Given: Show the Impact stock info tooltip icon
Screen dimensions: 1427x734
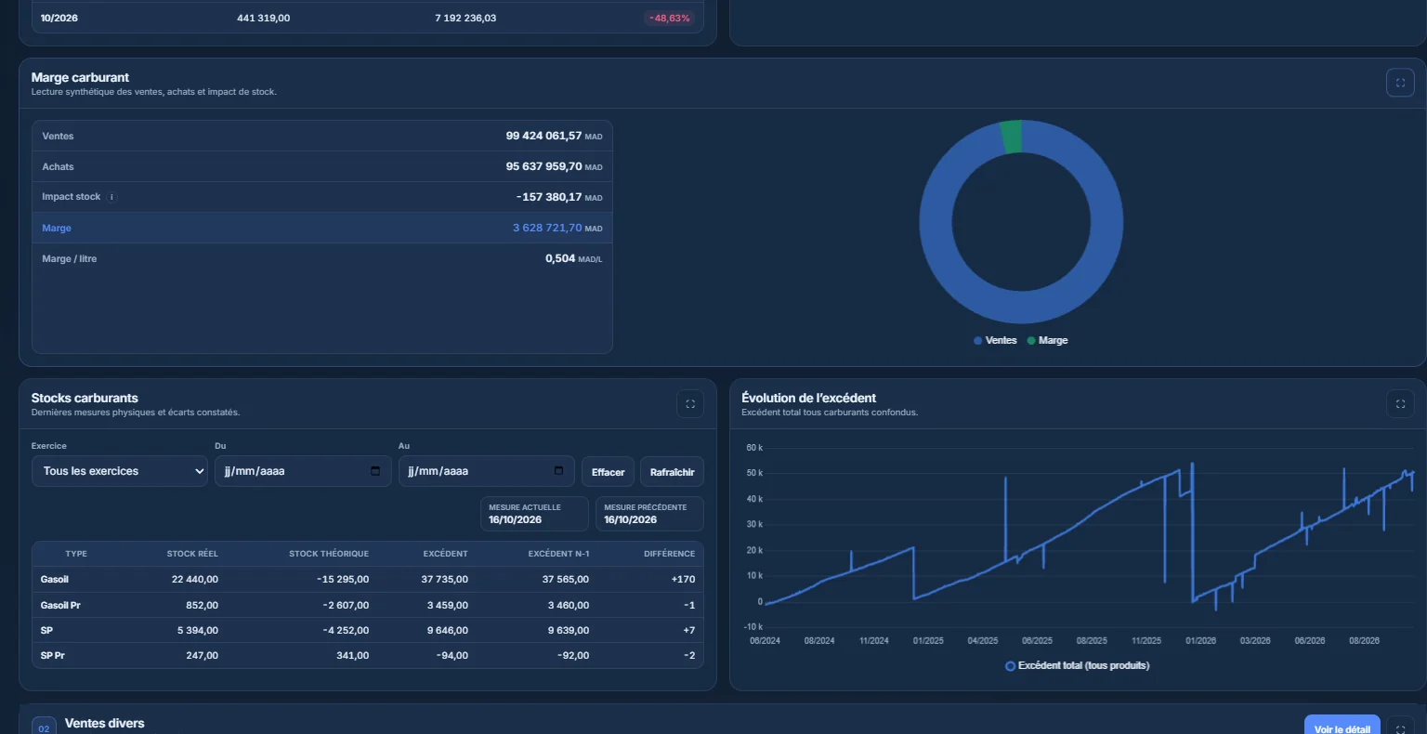Looking at the screenshot, I should 111,197.
